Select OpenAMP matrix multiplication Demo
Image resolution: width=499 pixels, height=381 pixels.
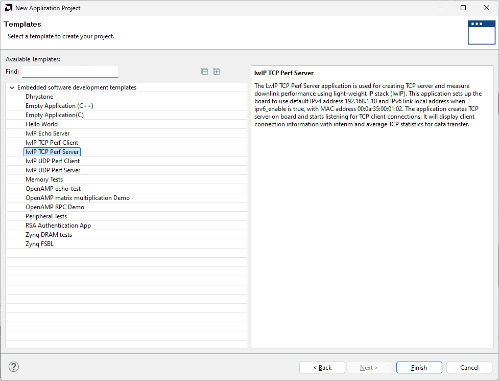click(78, 198)
